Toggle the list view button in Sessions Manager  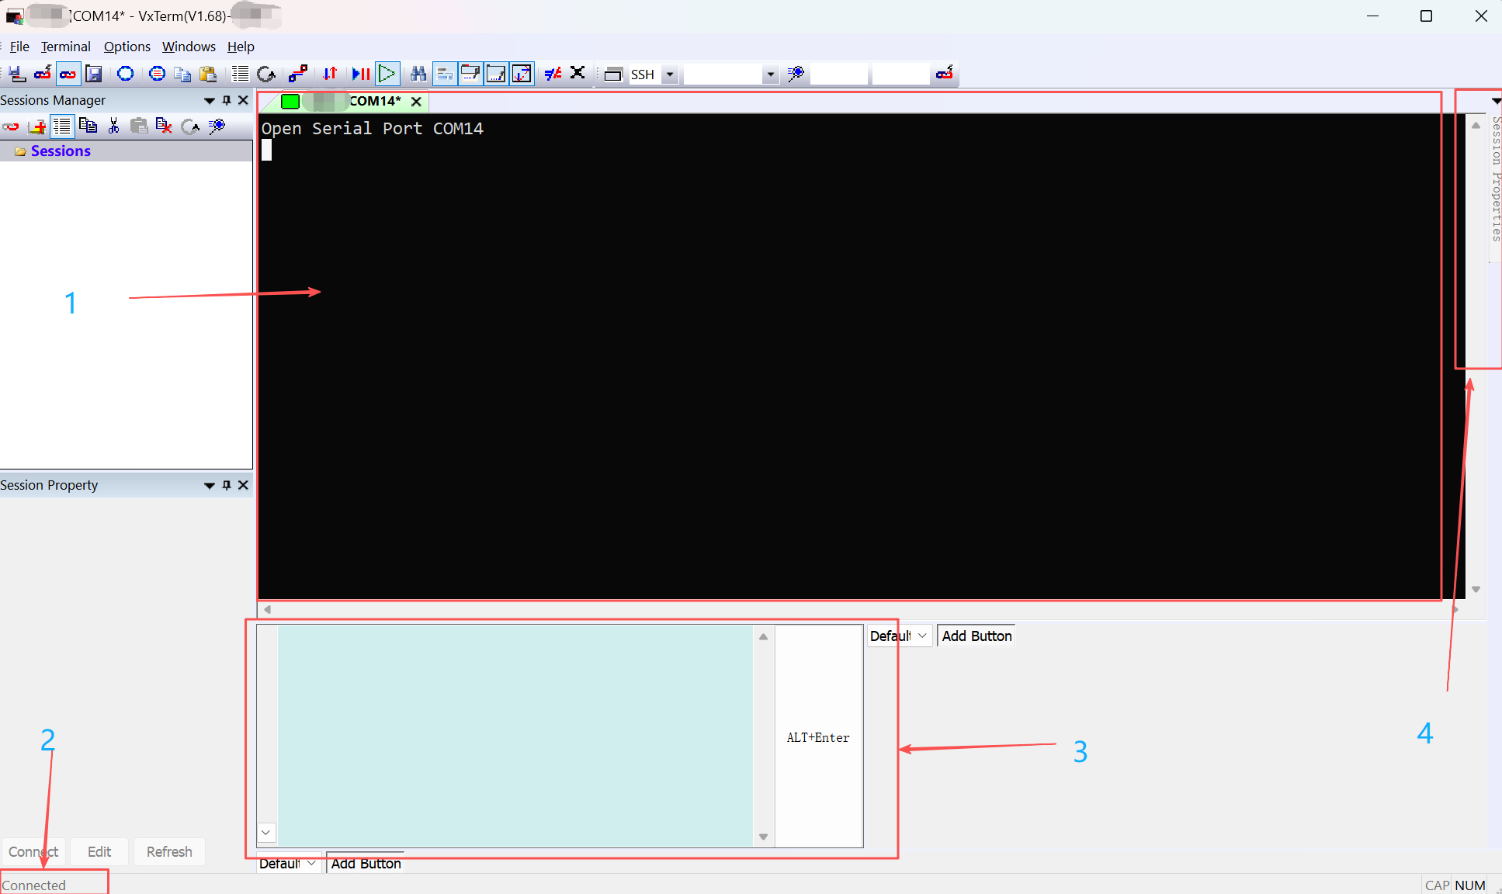(x=62, y=126)
